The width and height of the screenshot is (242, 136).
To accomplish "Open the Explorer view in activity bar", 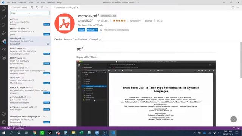I will 4,8.
